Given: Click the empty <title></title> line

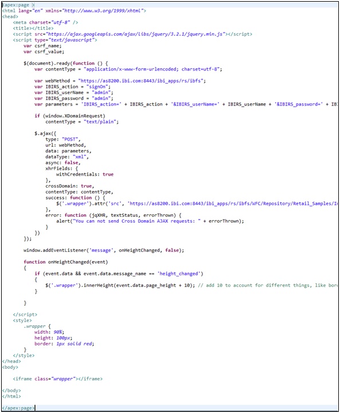Looking at the screenshot, I should 33,28.
